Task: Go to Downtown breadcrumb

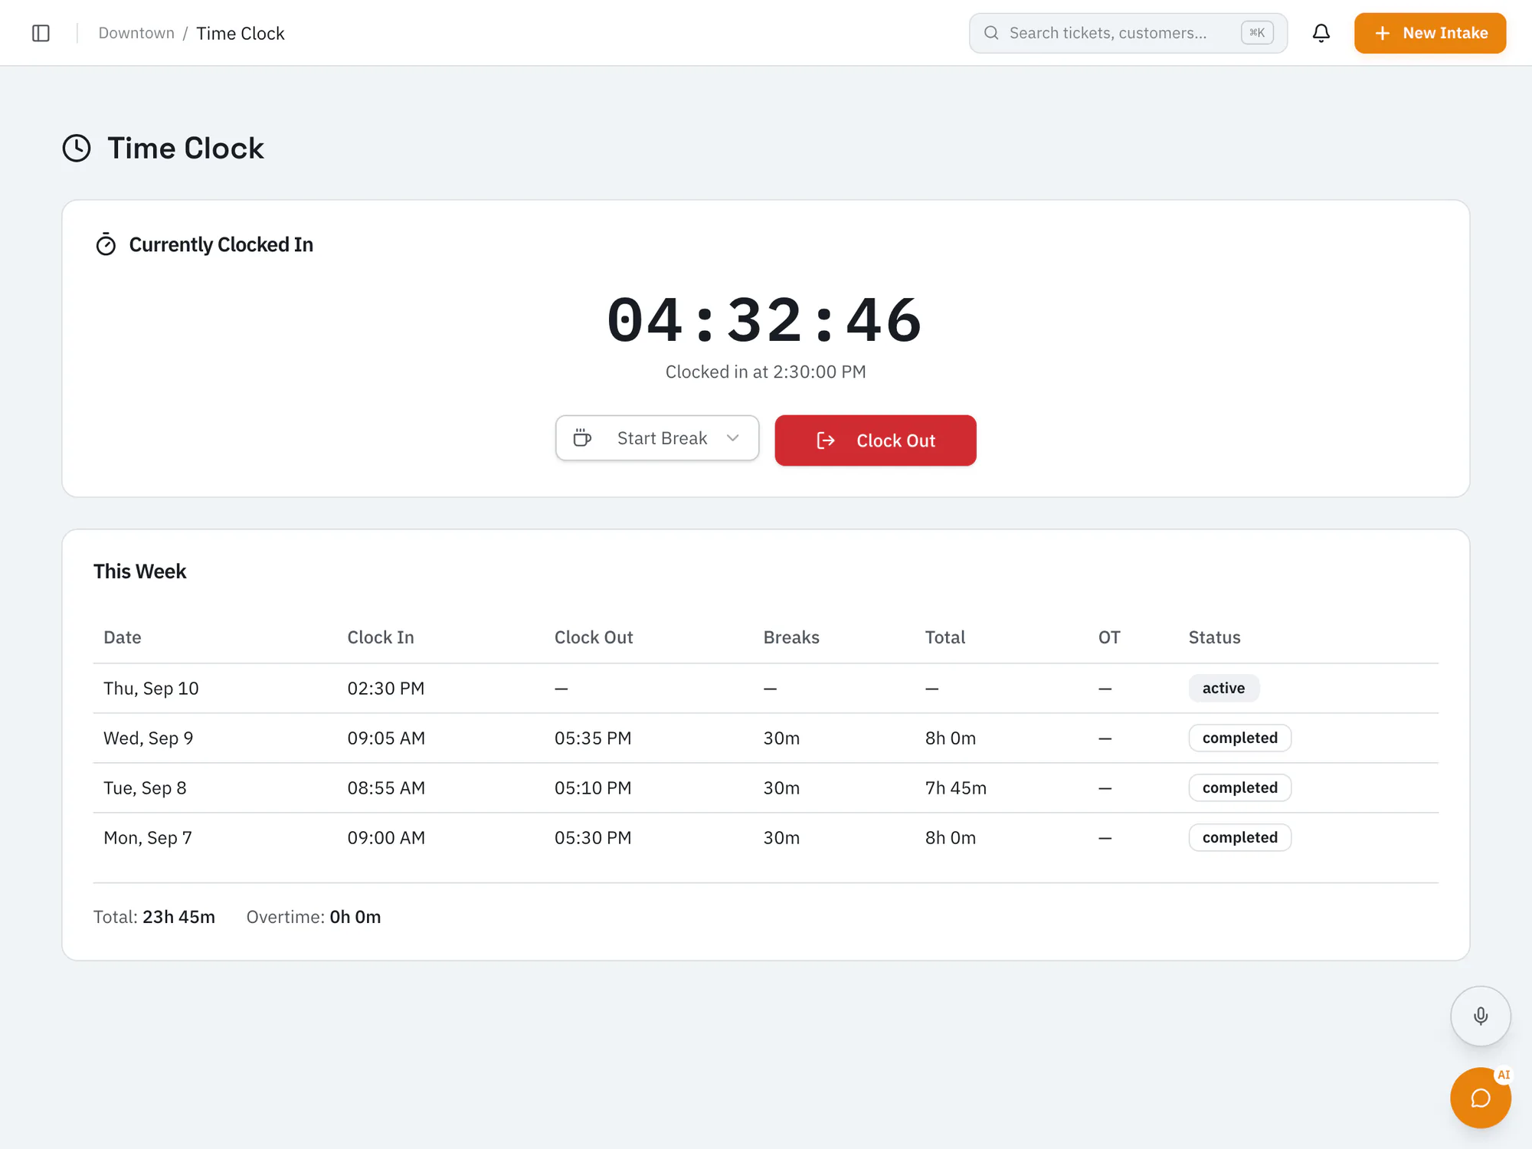Action: click(136, 33)
